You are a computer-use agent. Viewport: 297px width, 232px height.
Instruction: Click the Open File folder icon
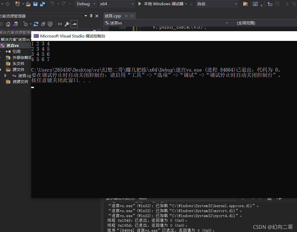coord(28,4)
